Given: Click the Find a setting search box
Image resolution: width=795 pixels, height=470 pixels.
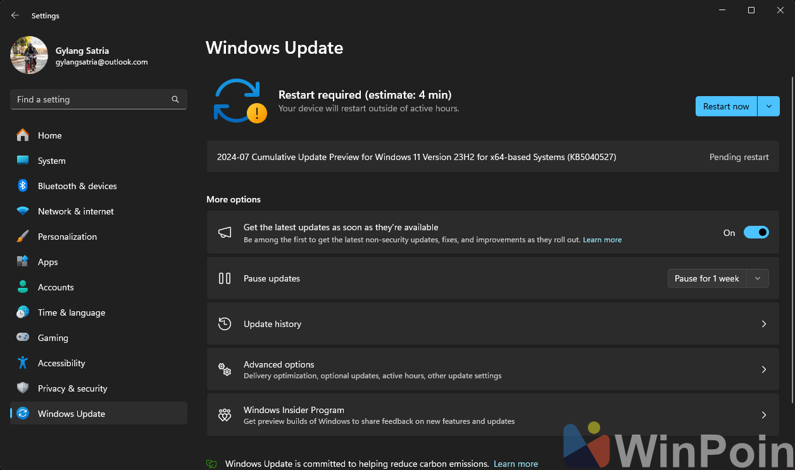Looking at the screenshot, I should point(92,99).
